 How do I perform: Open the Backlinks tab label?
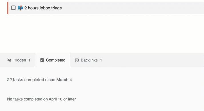pos(89,60)
